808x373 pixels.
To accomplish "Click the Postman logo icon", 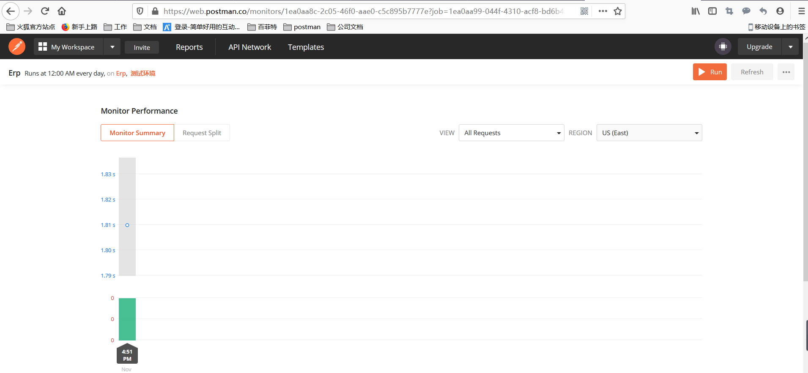I will [17, 46].
